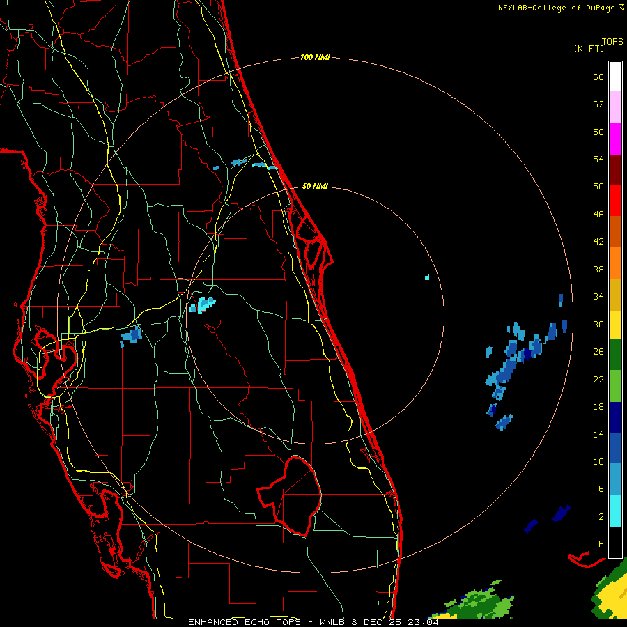627x627 pixels.
Task: Click the light pink legend swatch
Action: (x=615, y=107)
